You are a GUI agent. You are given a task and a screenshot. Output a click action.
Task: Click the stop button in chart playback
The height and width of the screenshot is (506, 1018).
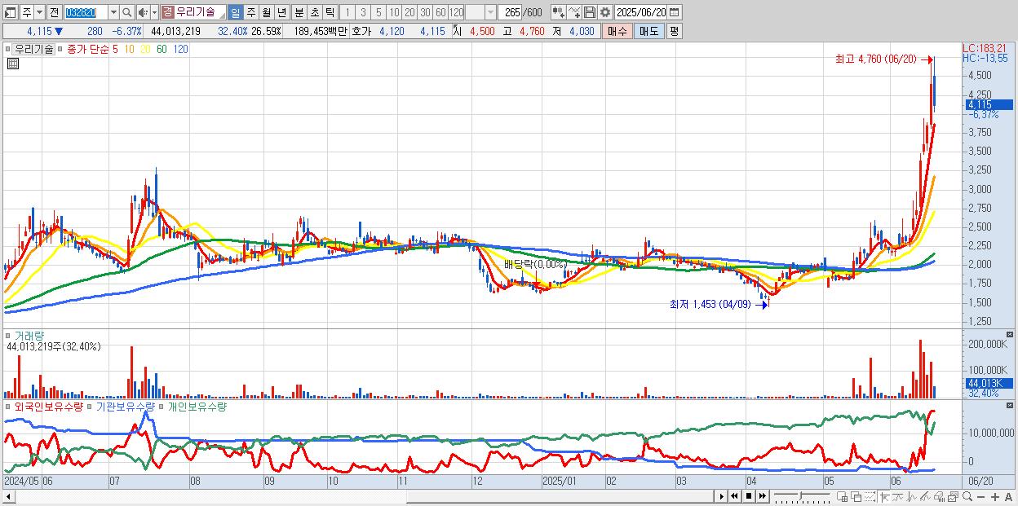[749, 496]
